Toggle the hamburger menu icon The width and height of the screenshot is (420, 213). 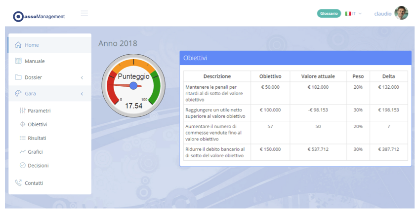click(84, 13)
